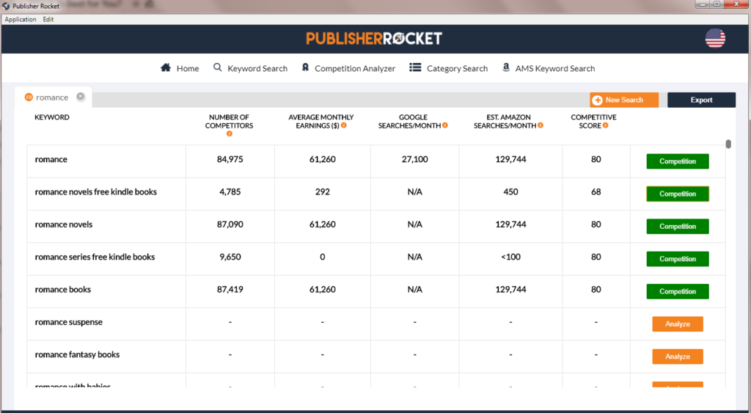This screenshot has height=413, width=751.
Task: Click the Export button
Action: 701,100
